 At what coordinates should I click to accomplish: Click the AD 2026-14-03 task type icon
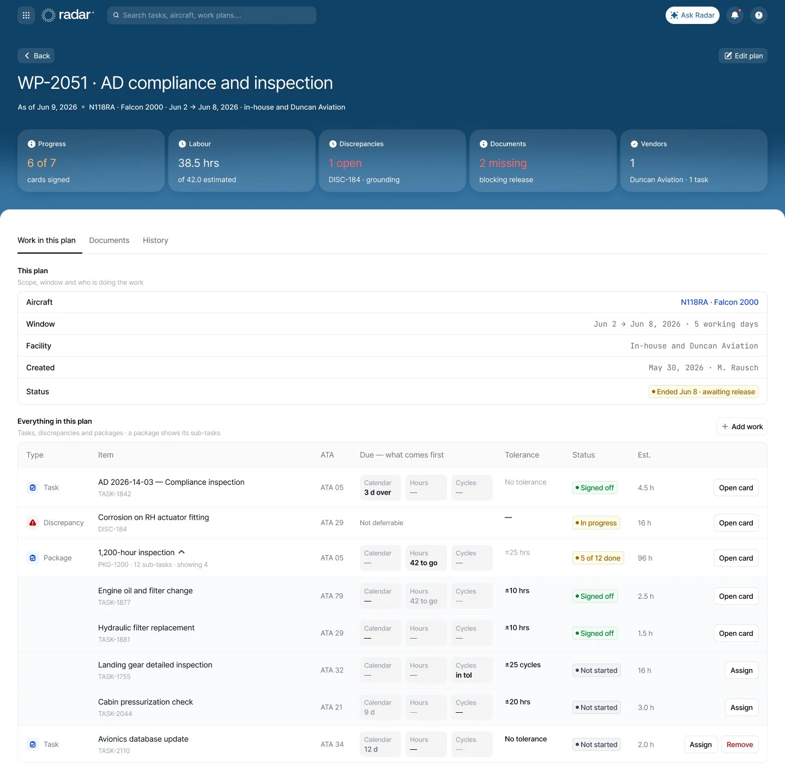pos(33,488)
